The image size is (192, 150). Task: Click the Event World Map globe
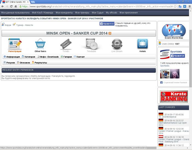[x=174, y=30]
